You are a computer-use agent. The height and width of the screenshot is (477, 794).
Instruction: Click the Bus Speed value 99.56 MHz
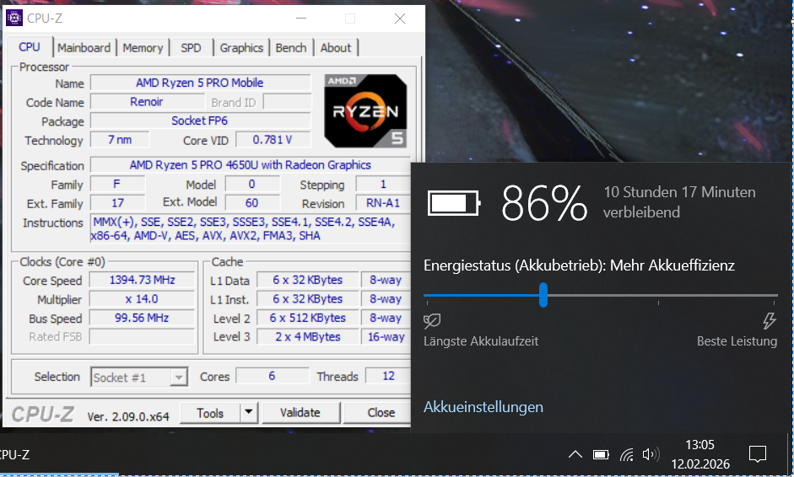click(x=143, y=319)
